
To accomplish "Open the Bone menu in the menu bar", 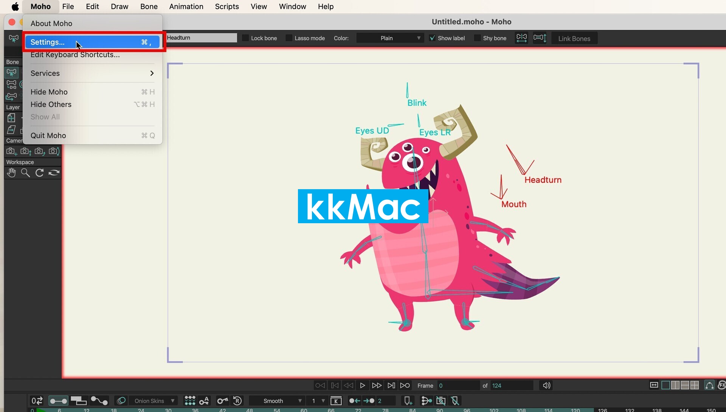I will 149,6.
